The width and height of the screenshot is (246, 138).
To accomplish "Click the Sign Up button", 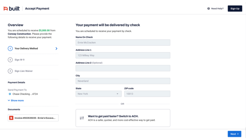I will tap(235, 8).
